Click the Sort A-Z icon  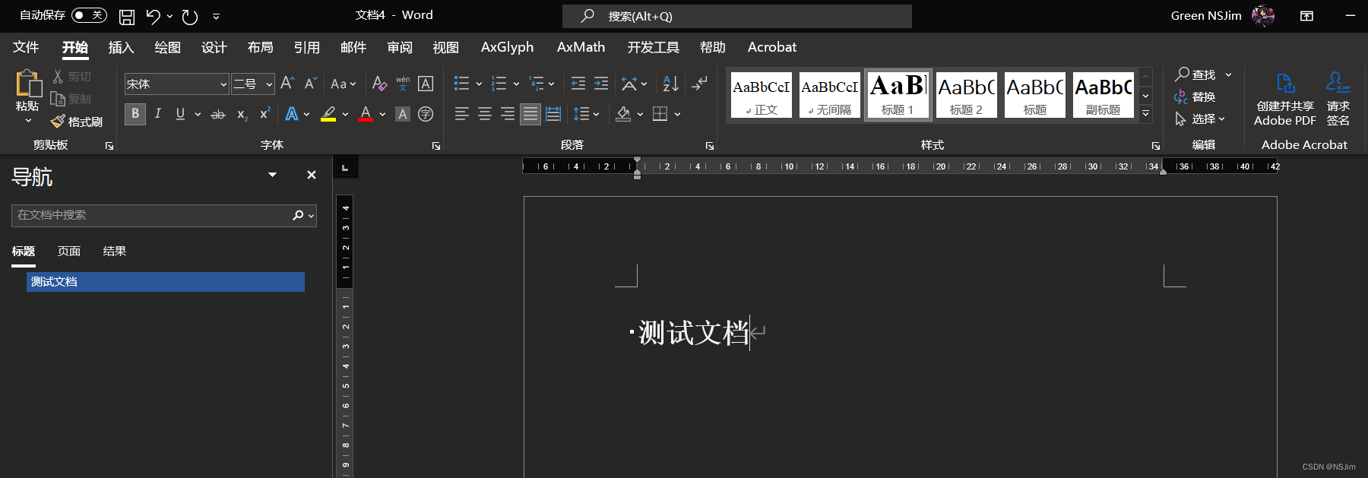[x=670, y=84]
